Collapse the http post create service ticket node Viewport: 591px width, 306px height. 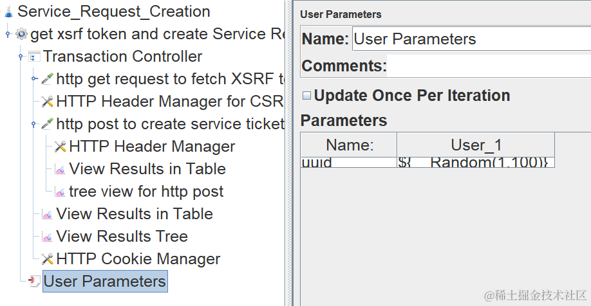[x=33, y=124]
